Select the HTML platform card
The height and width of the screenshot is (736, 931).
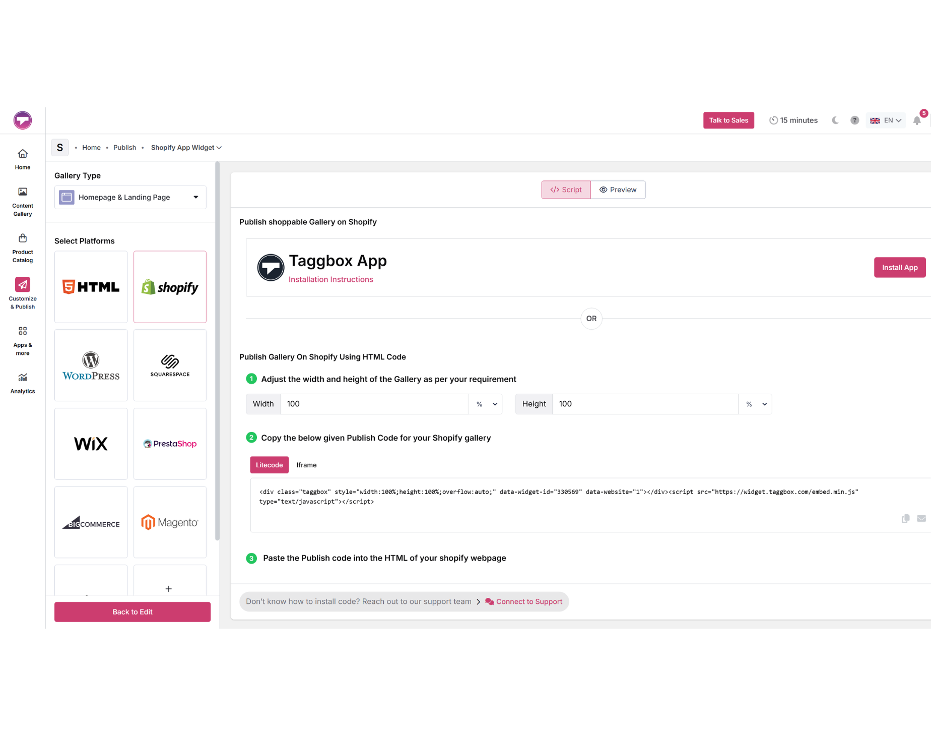tap(91, 287)
